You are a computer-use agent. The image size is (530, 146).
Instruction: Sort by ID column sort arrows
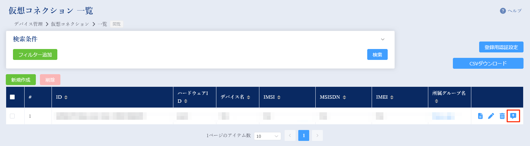point(66,97)
